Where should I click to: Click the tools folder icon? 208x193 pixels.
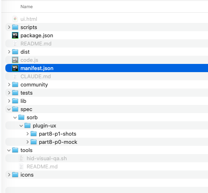pos(15,150)
